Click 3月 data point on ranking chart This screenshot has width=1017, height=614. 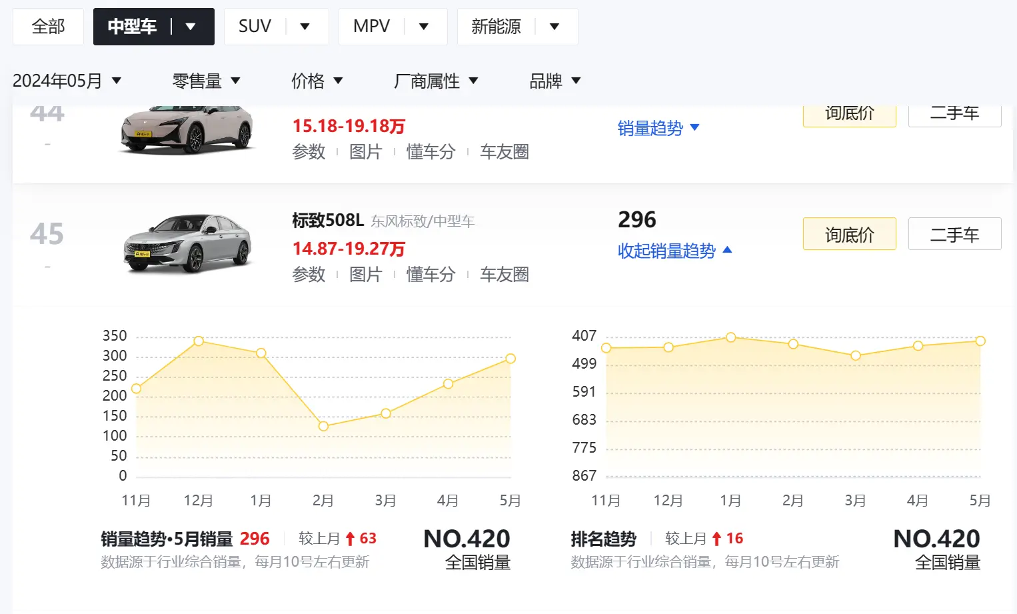856,355
